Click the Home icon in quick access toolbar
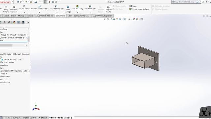The image size is (211, 119). click(18, 2)
